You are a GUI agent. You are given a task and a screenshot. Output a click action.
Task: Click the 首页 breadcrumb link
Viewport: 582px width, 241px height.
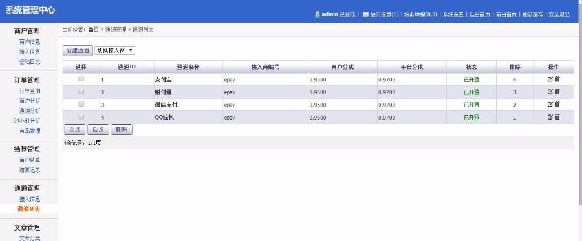[x=94, y=30]
